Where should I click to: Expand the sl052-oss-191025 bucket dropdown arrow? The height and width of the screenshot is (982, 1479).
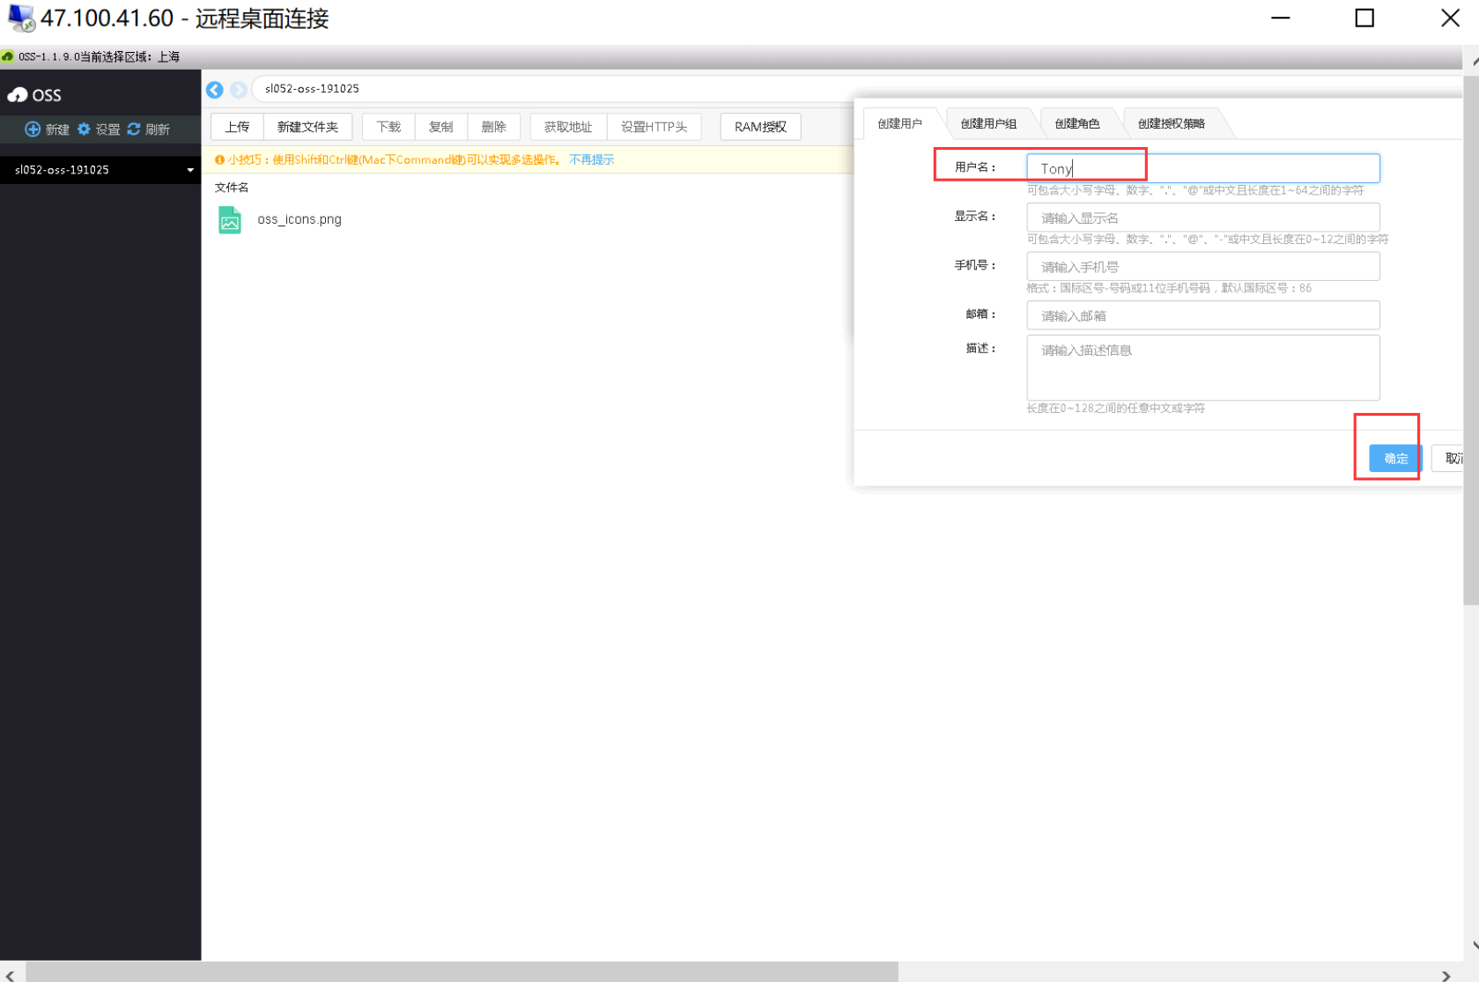point(190,170)
